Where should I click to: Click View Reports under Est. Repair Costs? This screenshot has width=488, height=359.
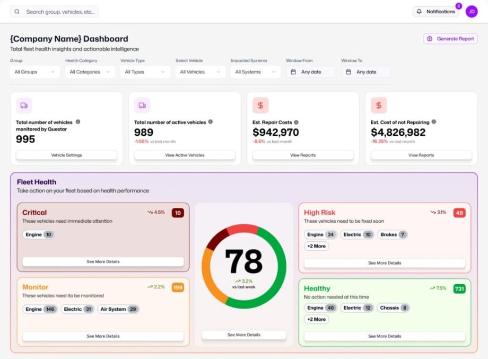[x=302, y=155]
